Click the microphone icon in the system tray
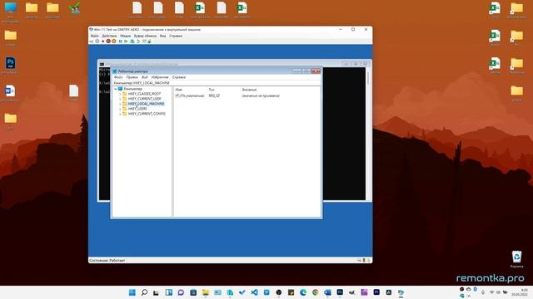 coord(483,292)
